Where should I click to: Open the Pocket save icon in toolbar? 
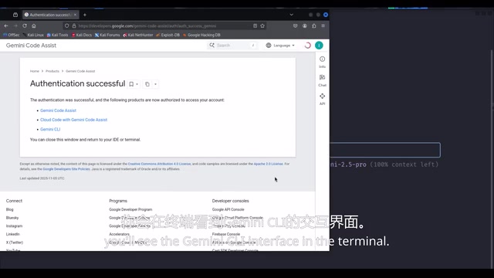(x=295, y=25)
